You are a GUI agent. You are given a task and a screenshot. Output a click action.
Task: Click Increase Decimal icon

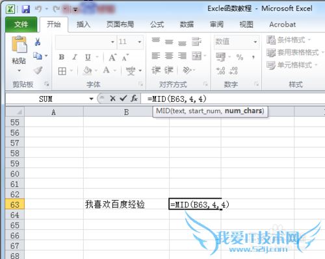[x=220, y=71]
